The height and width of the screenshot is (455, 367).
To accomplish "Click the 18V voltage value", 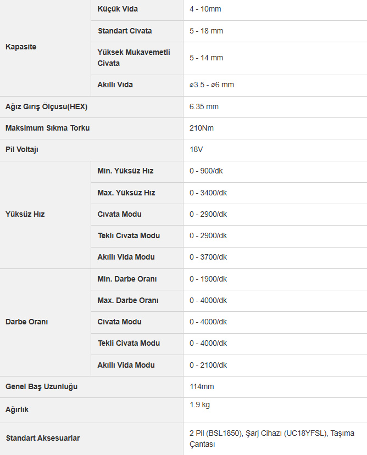I will coord(196,149).
